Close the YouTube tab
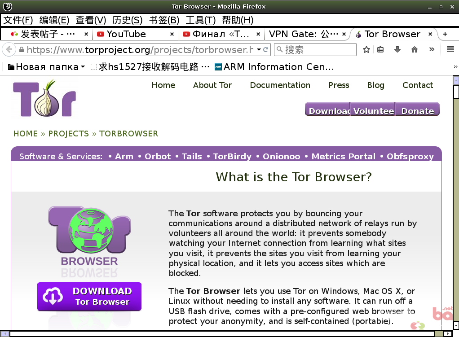 pos(172,34)
